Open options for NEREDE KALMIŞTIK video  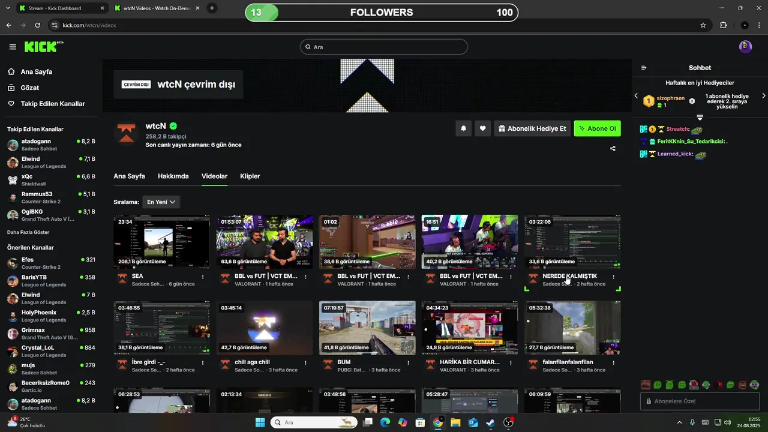click(613, 277)
